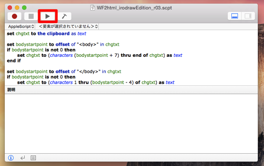264x166 pixels.
Task: Click the first 'end if' line
Action: 14,61
